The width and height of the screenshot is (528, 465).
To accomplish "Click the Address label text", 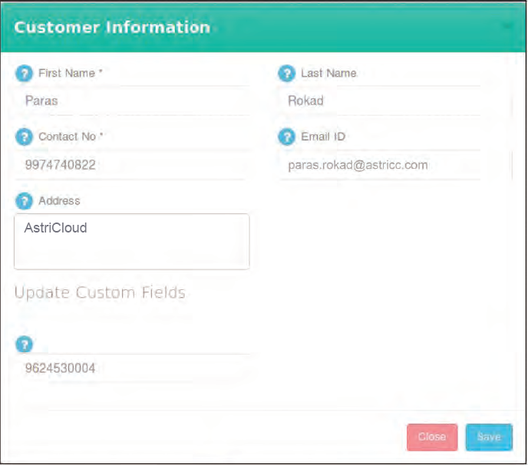I will 59,201.
